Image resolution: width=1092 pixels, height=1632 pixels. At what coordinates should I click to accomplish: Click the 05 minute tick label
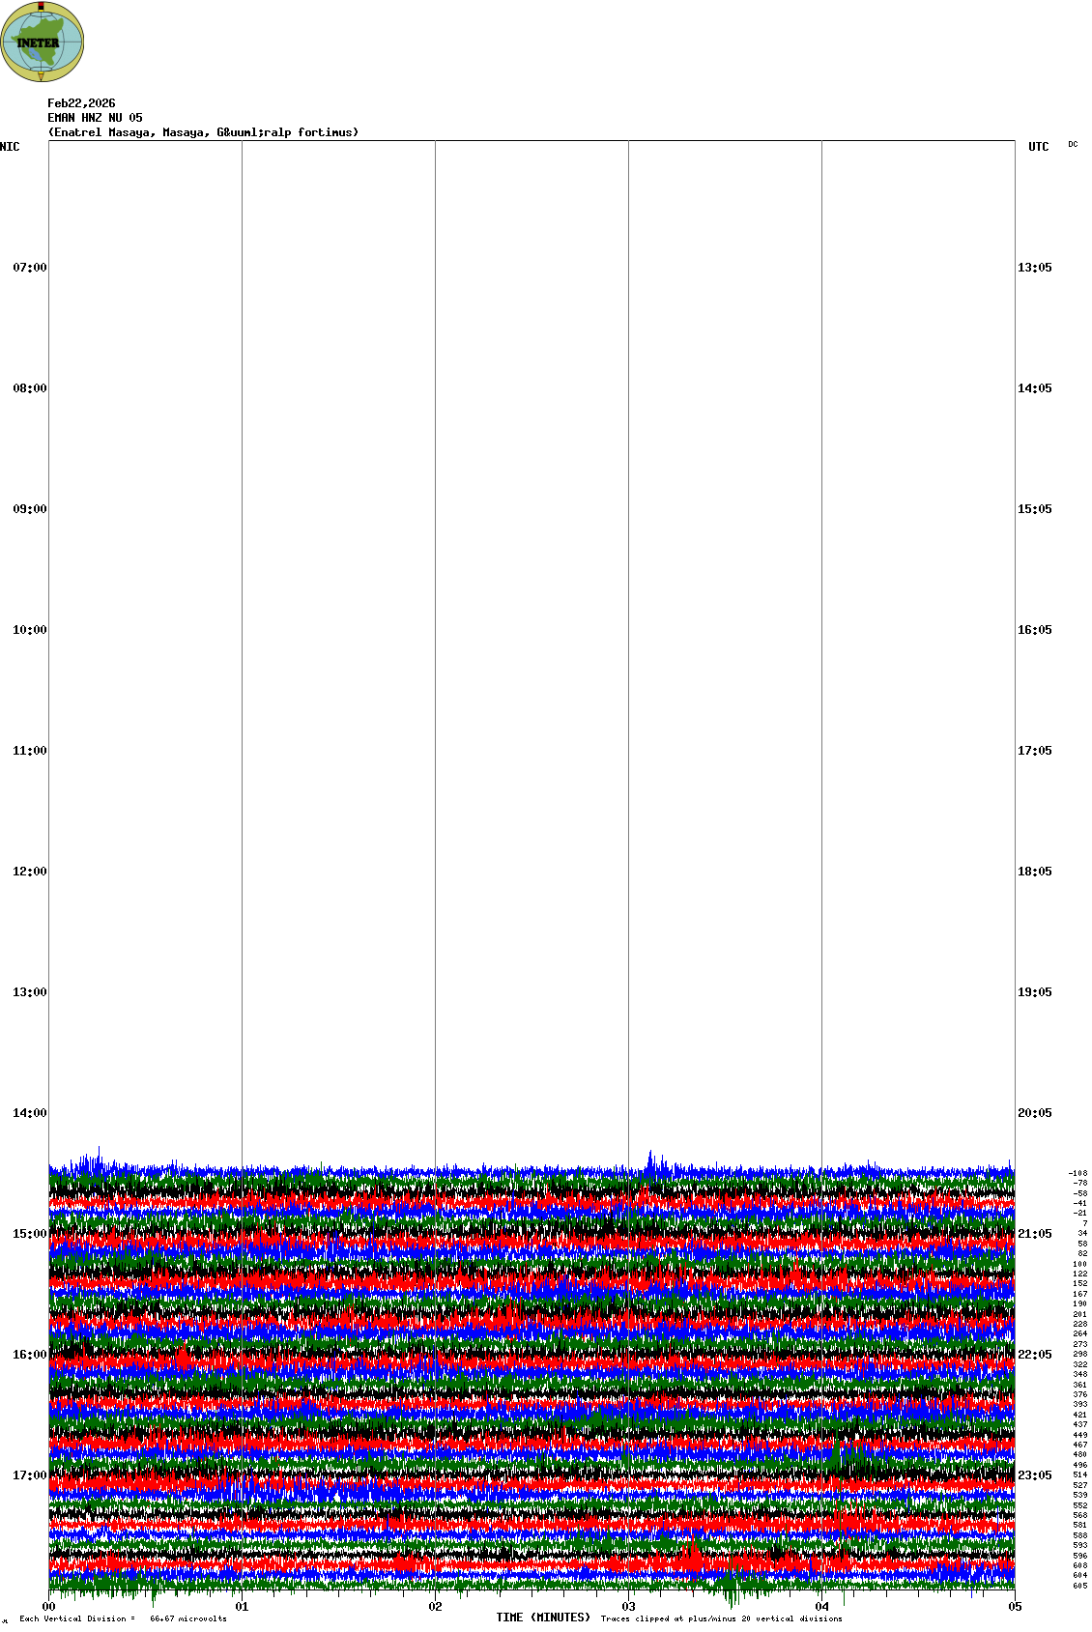point(1015,1607)
